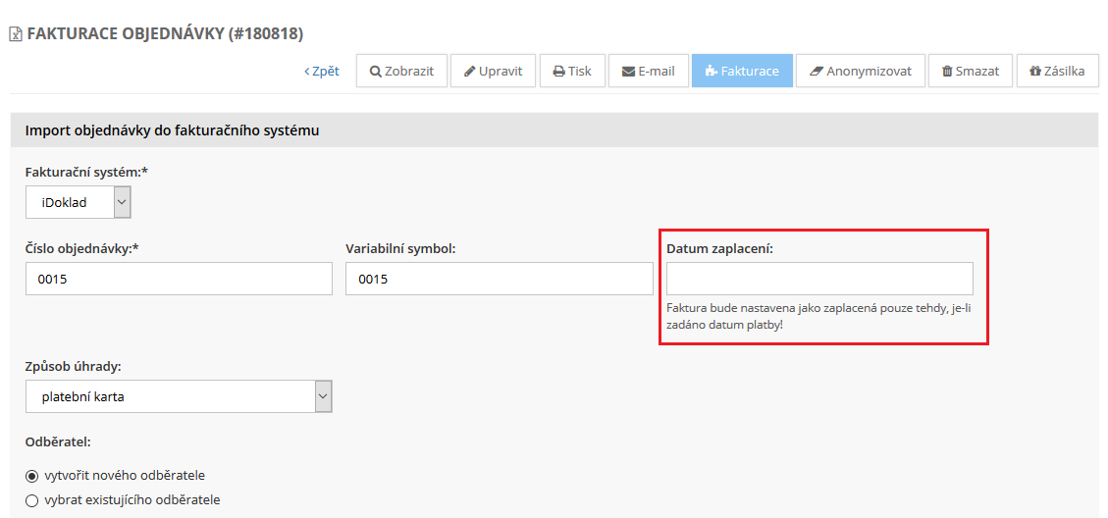Switch to the Anonymizovat action label

(869, 72)
